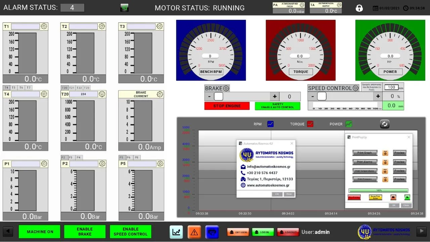The height and width of the screenshot is (242, 430).
Task: Toggle the POWER trace on the chart
Action: pos(349,124)
